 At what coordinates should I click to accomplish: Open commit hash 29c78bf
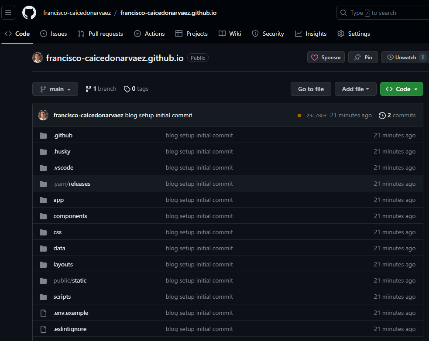pyautogui.click(x=316, y=116)
